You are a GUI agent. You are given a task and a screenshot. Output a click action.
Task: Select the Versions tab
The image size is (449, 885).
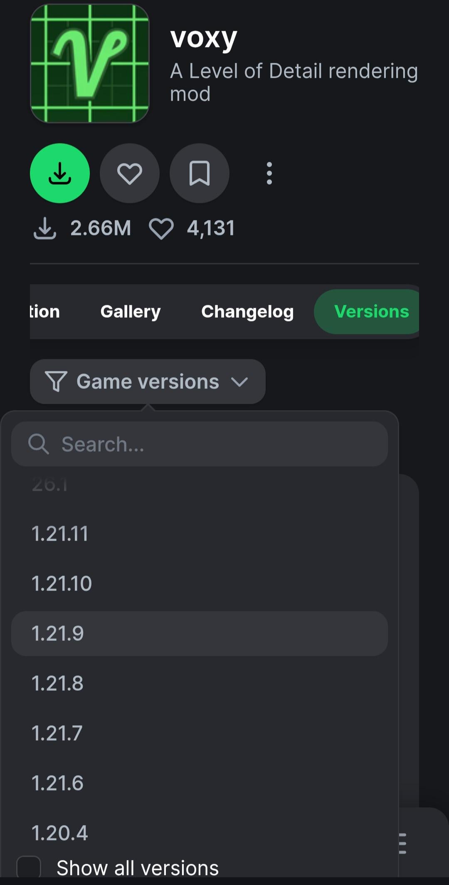click(371, 311)
